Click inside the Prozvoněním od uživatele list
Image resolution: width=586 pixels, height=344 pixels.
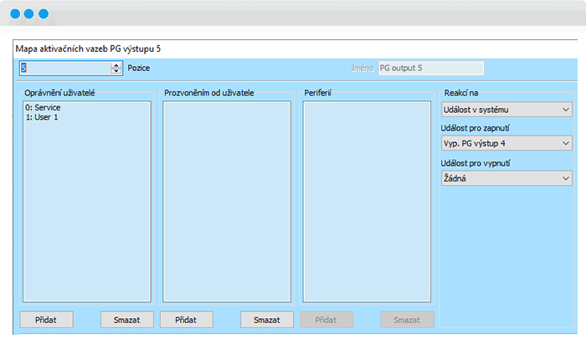tap(227, 201)
